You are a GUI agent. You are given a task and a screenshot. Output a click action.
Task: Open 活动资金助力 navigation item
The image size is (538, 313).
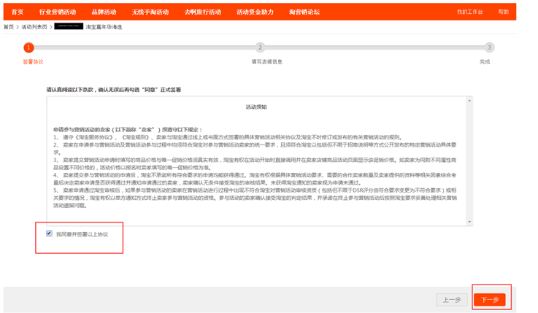[255, 12]
